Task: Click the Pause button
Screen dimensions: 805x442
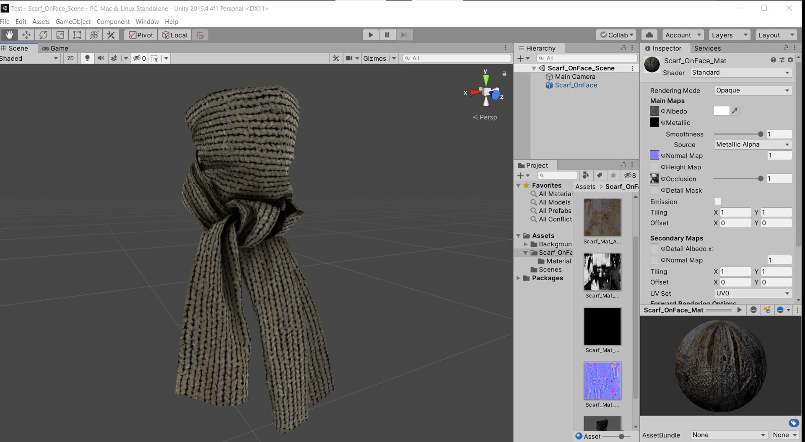Action: tap(387, 35)
